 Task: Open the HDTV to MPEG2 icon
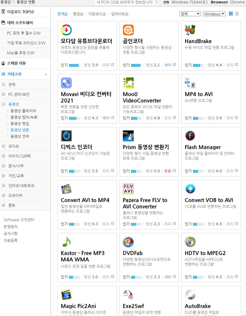190,242
